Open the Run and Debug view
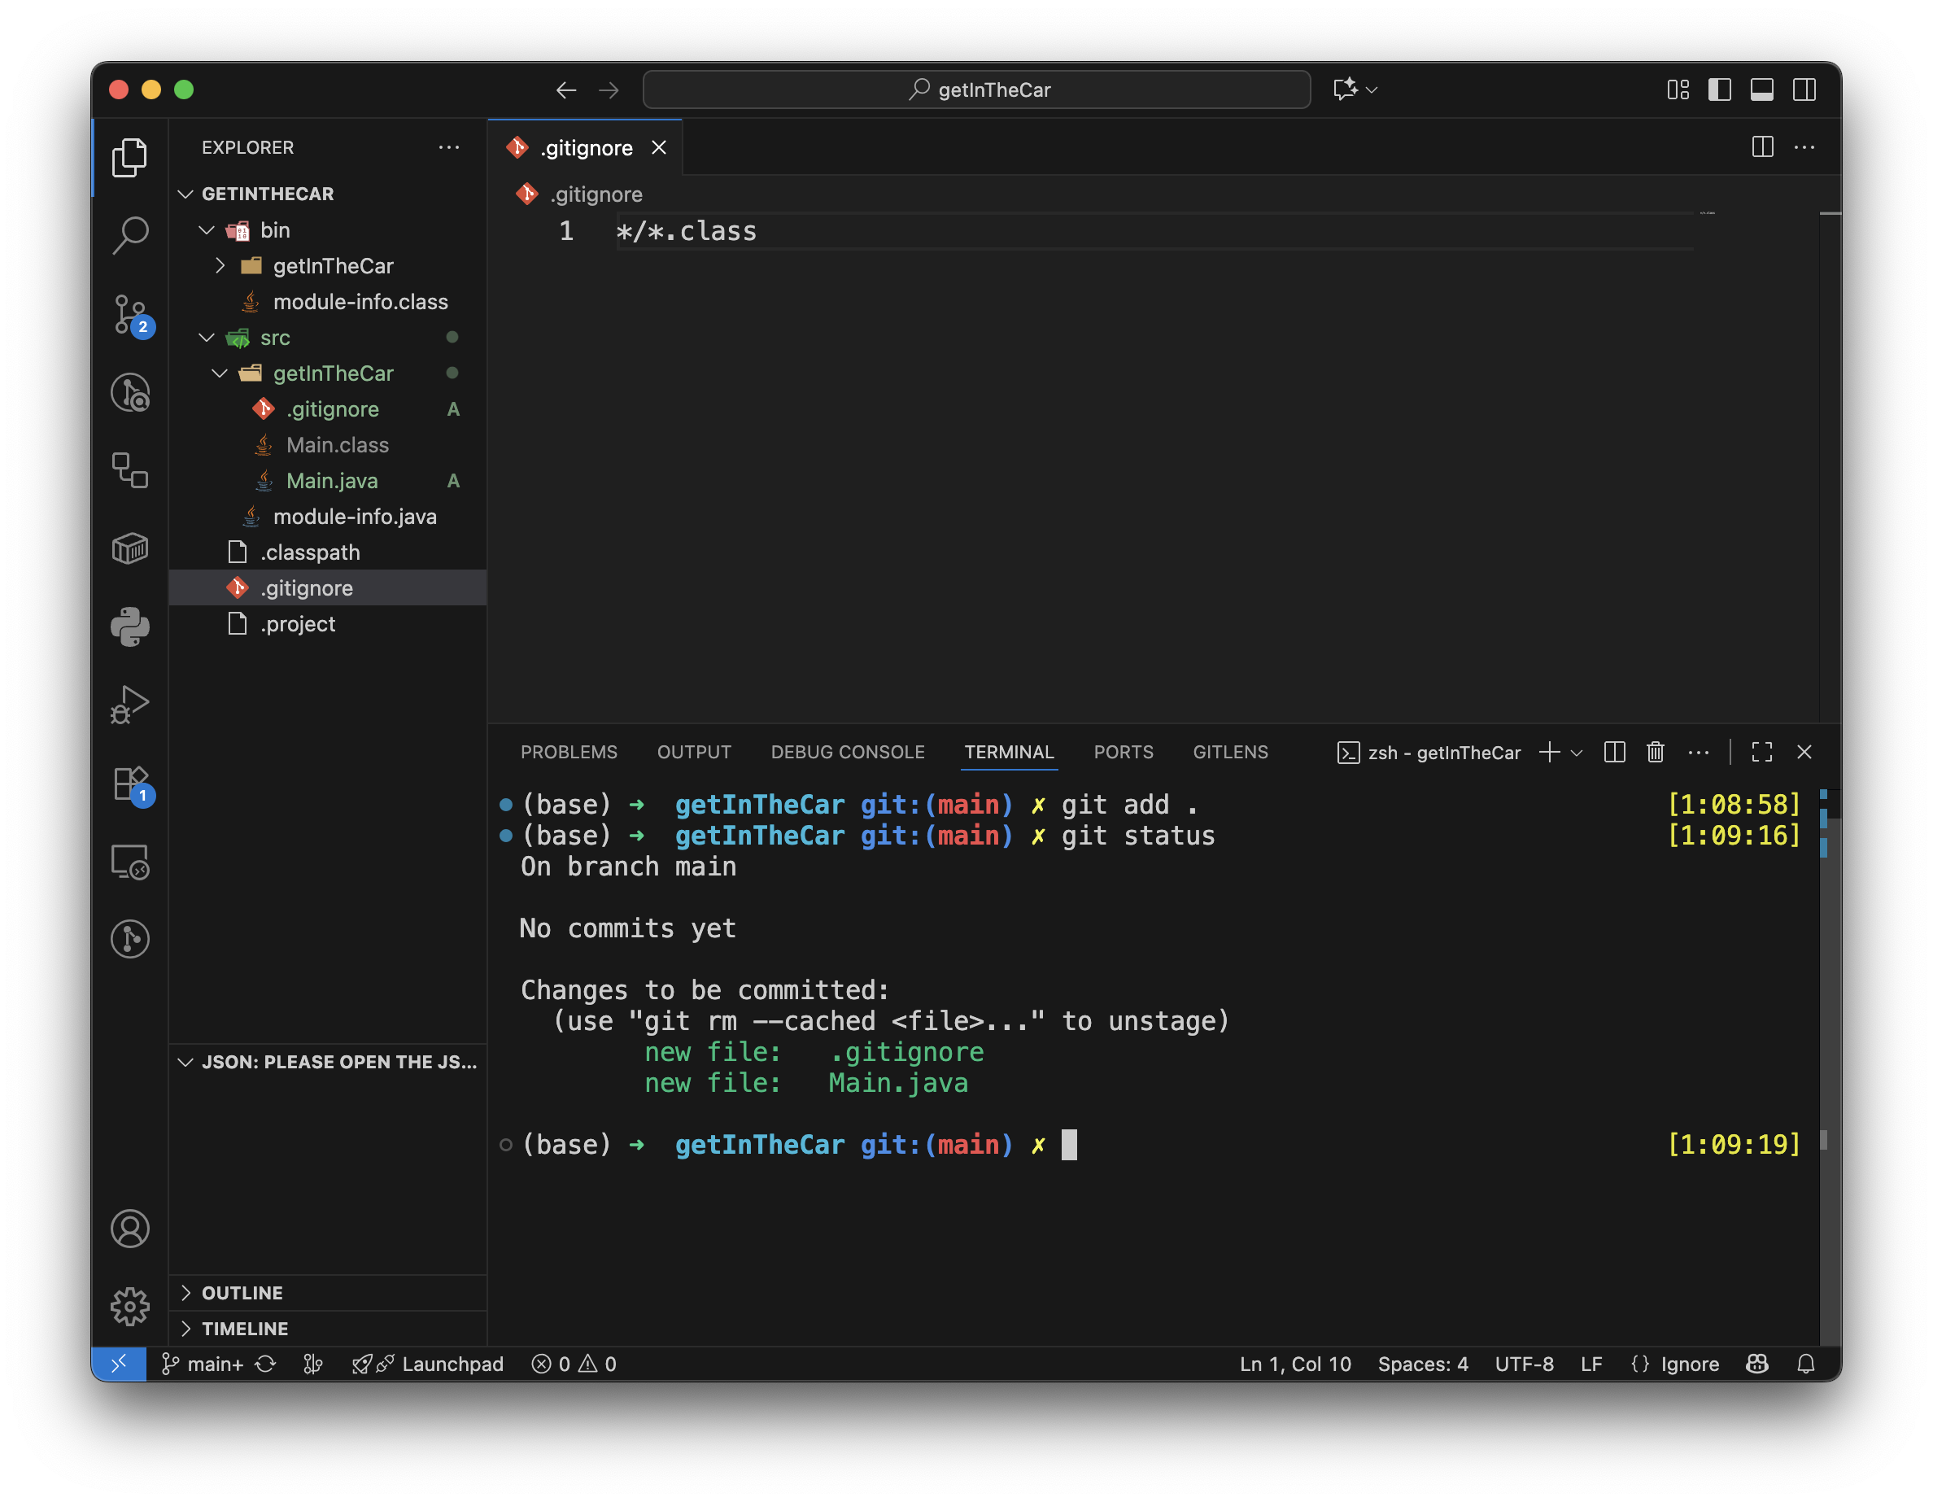Image resolution: width=1933 pixels, height=1502 pixels. click(x=130, y=705)
